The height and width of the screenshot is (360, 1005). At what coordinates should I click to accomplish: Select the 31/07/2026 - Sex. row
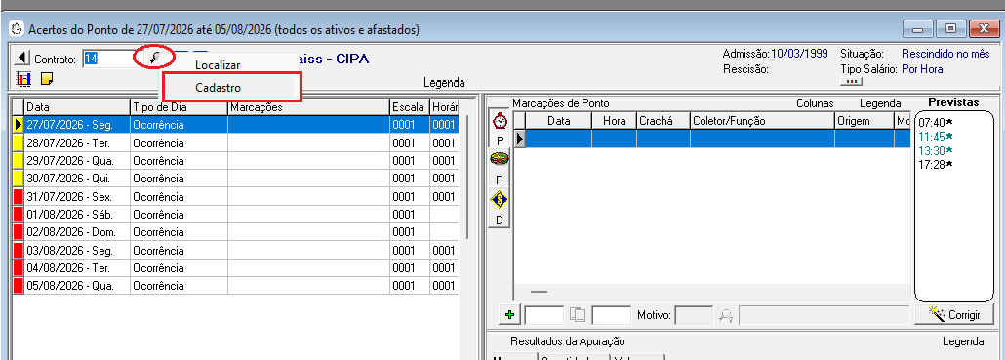click(236, 196)
